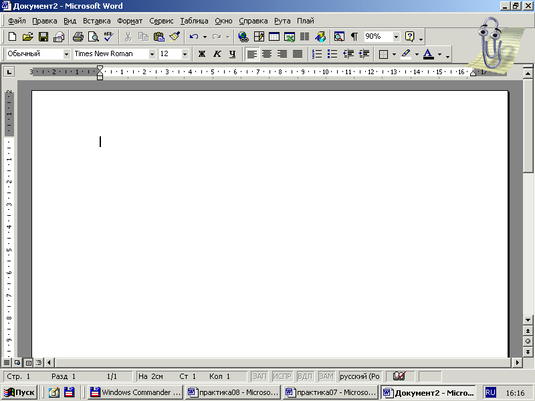Decrease paragraph indent
Image resolution: width=535 pixels, height=401 pixels.
pyautogui.click(x=348, y=54)
